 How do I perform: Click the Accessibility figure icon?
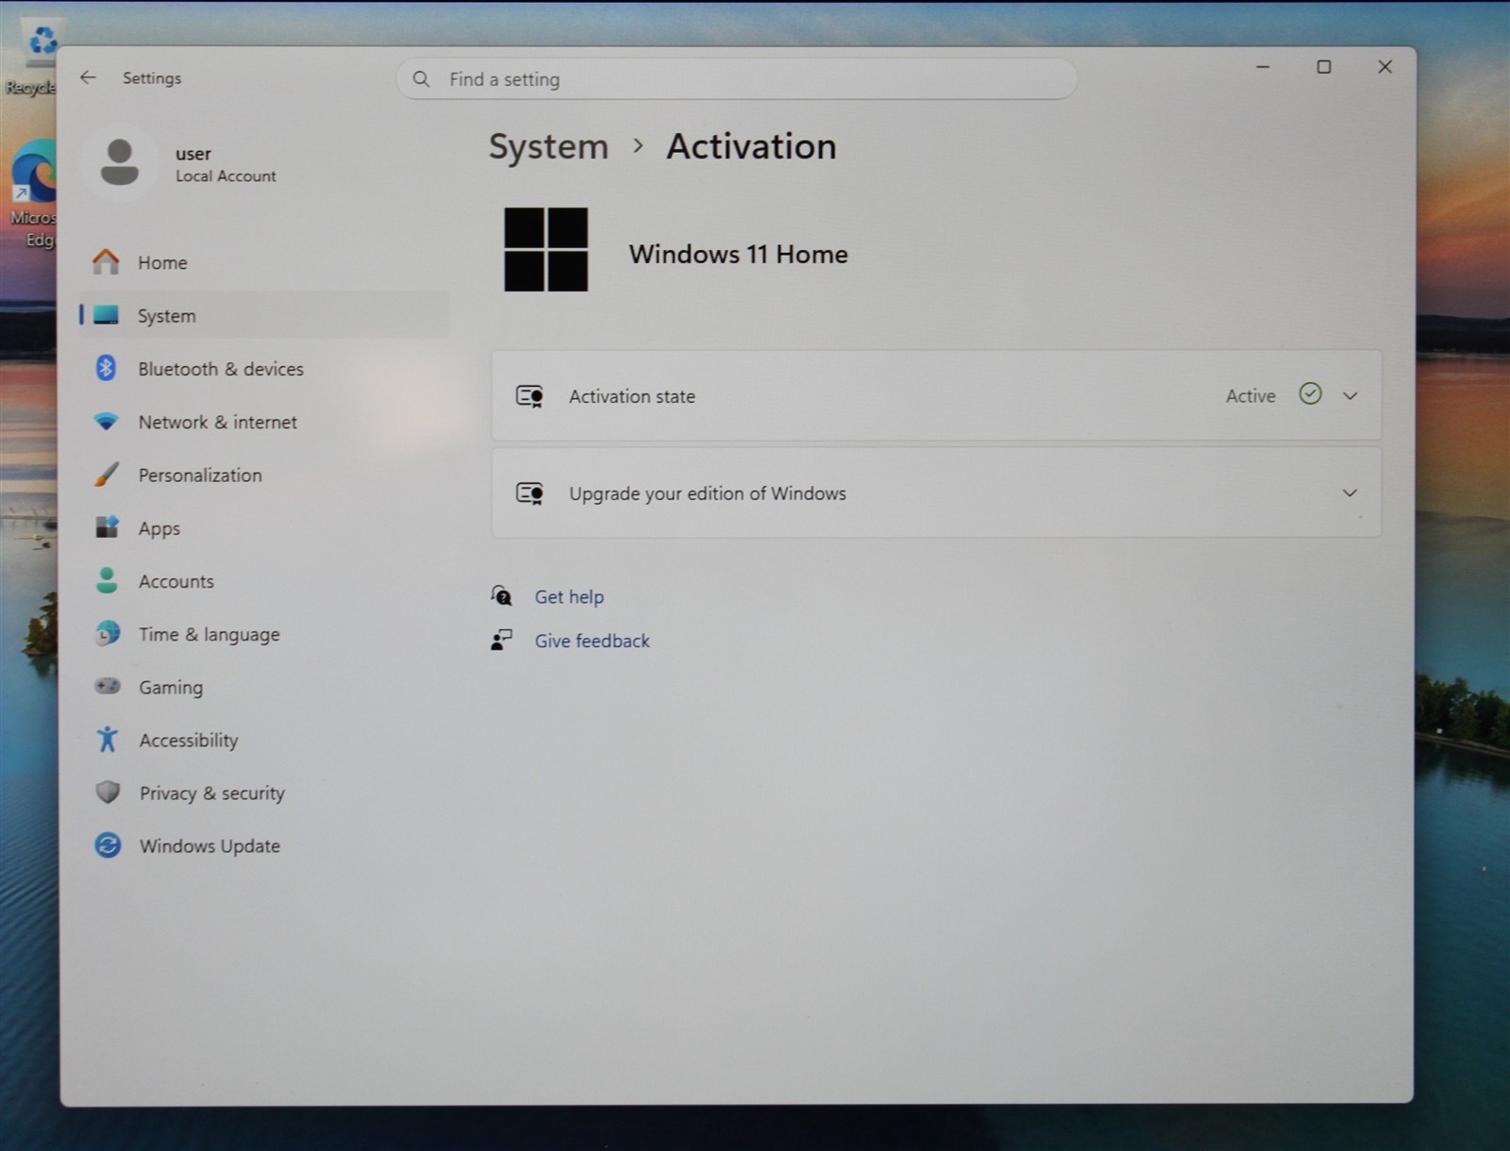tap(107, 740)
